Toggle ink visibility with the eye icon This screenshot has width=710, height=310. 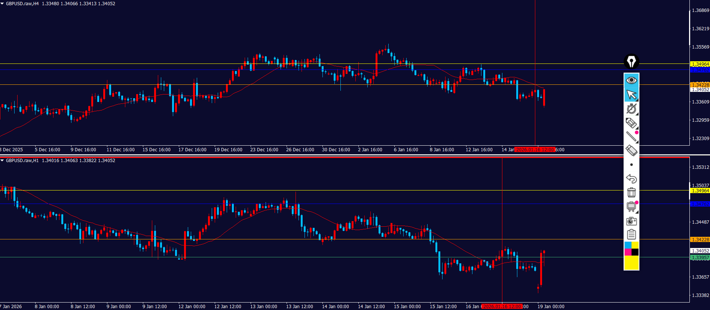[631, 80]
